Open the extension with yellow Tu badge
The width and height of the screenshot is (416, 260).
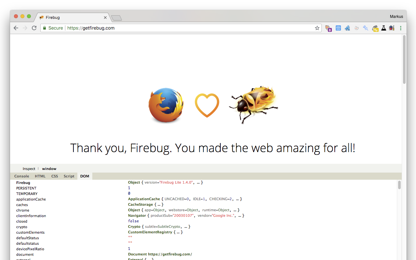point(375,28)
